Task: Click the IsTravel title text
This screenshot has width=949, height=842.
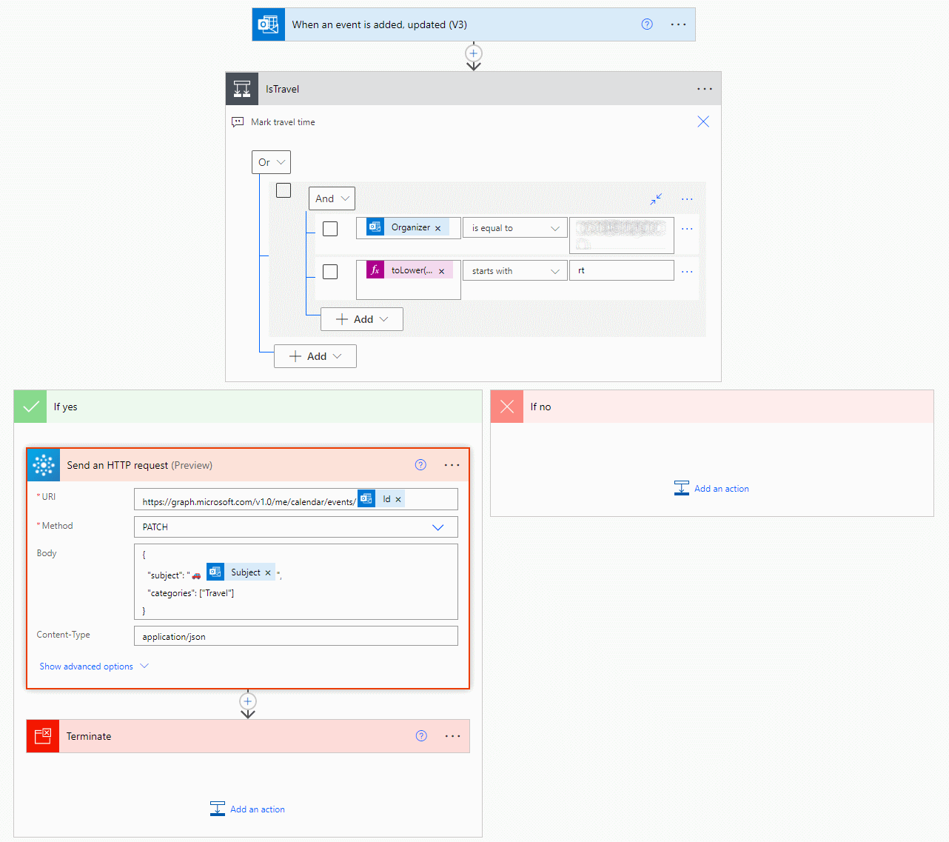Action: point(283,89)
